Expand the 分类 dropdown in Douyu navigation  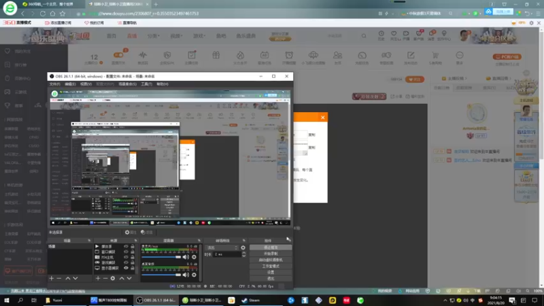pos(153,36)
